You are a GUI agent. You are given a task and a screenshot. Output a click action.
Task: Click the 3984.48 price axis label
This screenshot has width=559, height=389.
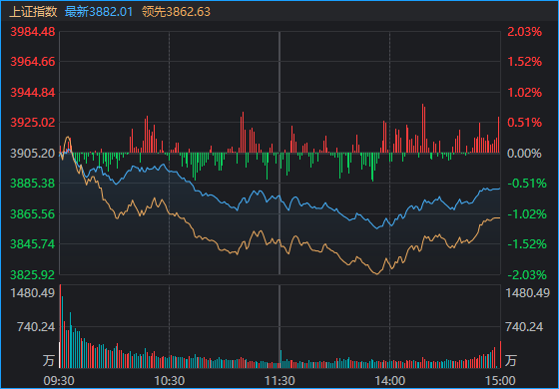(x=33, y=32)
